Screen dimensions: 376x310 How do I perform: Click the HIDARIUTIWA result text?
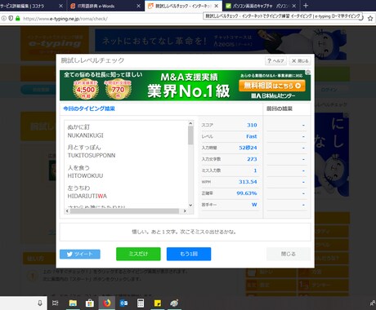coord(87,196)
